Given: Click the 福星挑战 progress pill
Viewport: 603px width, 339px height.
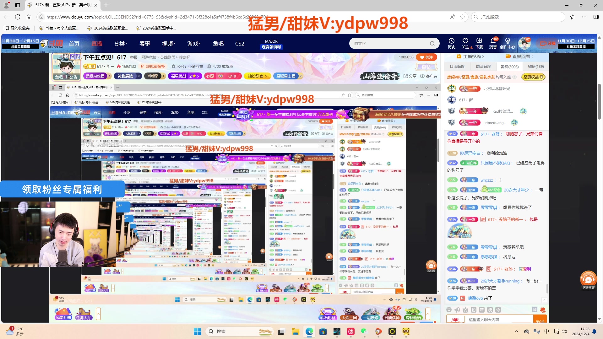Looking at the screenshot, I should pos(185,76).
